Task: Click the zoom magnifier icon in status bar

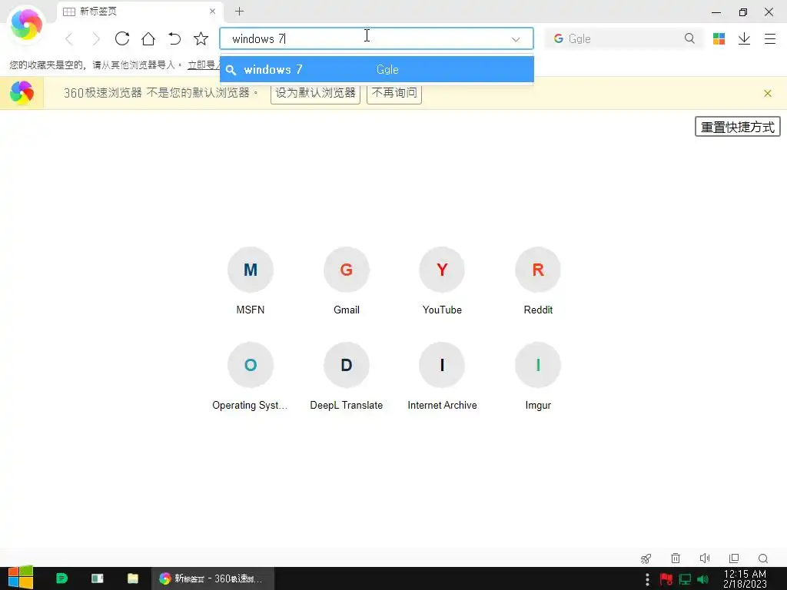Action: tap(763, 559)
